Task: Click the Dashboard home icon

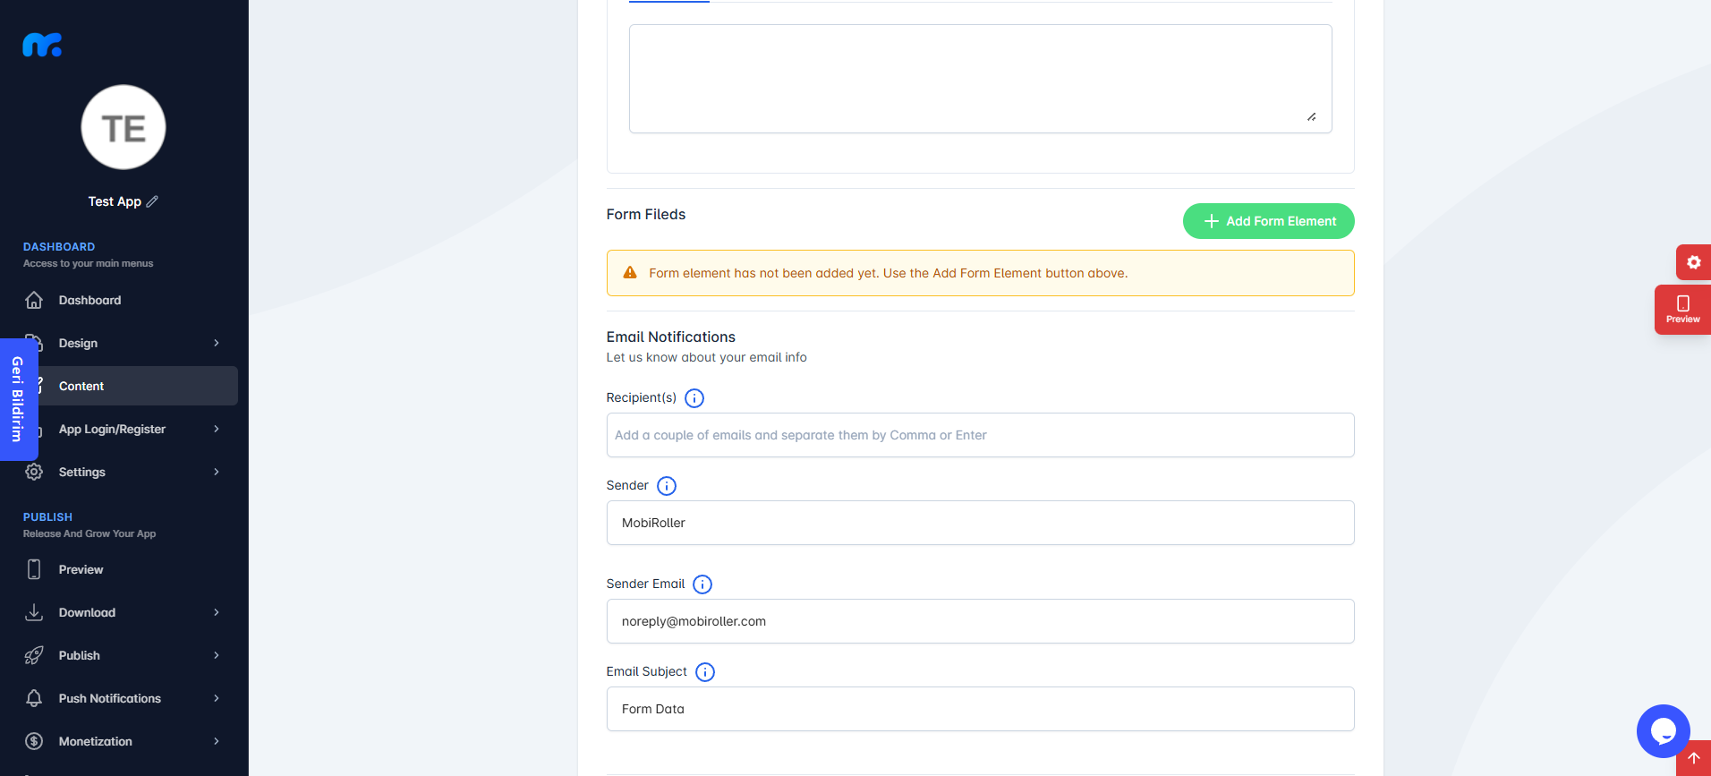Action: [x=34, y=300]
